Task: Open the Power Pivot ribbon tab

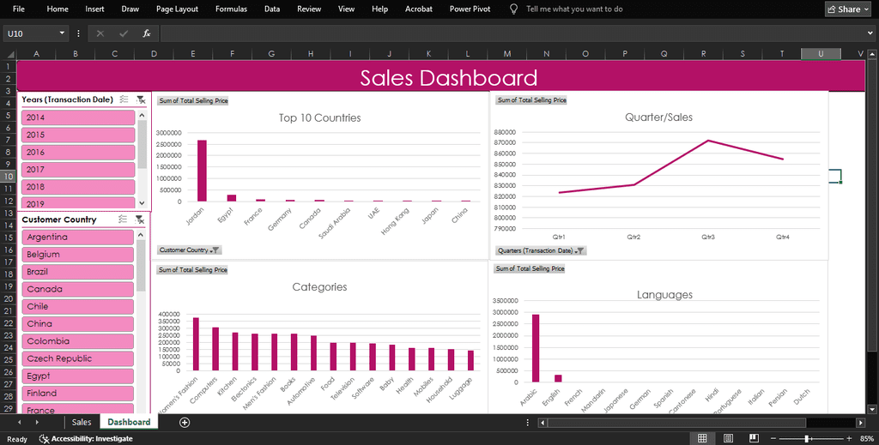Action: pos(470,9)
